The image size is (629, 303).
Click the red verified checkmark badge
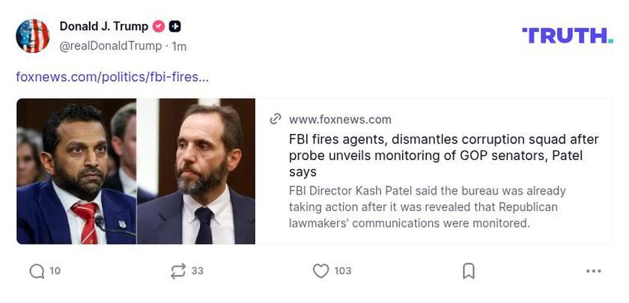[x=159, y=26]
